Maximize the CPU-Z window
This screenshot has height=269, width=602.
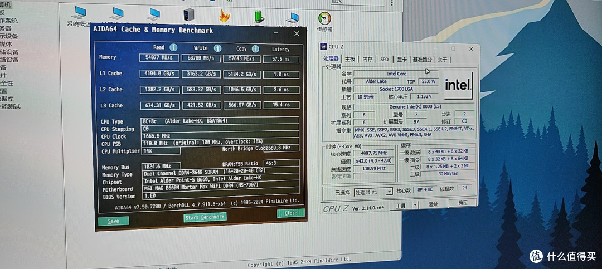point(453,49)
